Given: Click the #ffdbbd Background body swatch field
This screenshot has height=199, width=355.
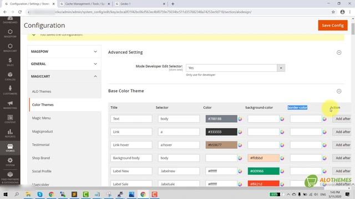Looking at the screenshot, I should click(263, 158).
